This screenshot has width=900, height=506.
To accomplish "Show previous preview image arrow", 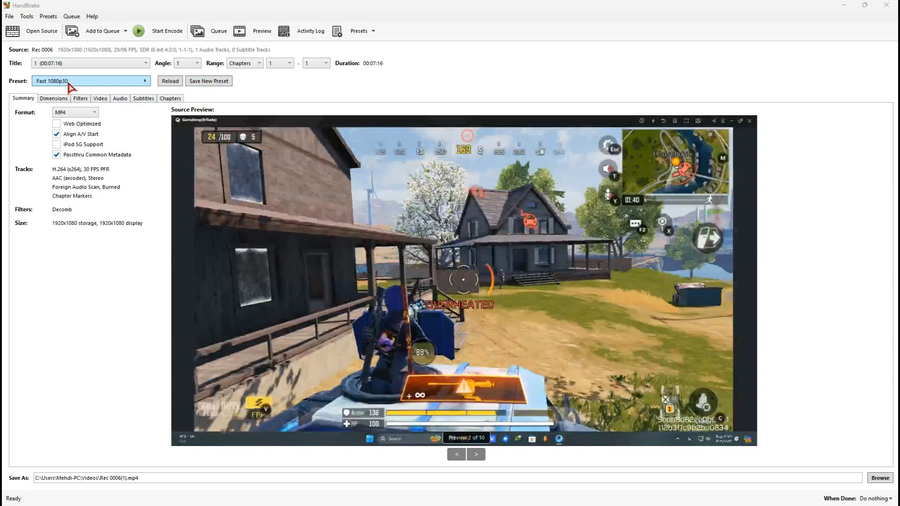I will 457,454.
